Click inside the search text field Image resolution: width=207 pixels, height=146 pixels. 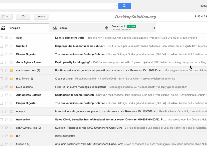coord(57,6)
